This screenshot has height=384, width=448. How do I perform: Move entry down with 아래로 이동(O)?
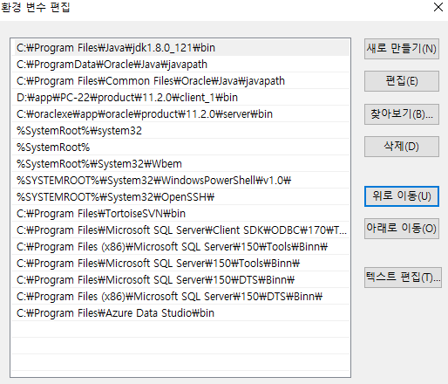tap(402, 229)
